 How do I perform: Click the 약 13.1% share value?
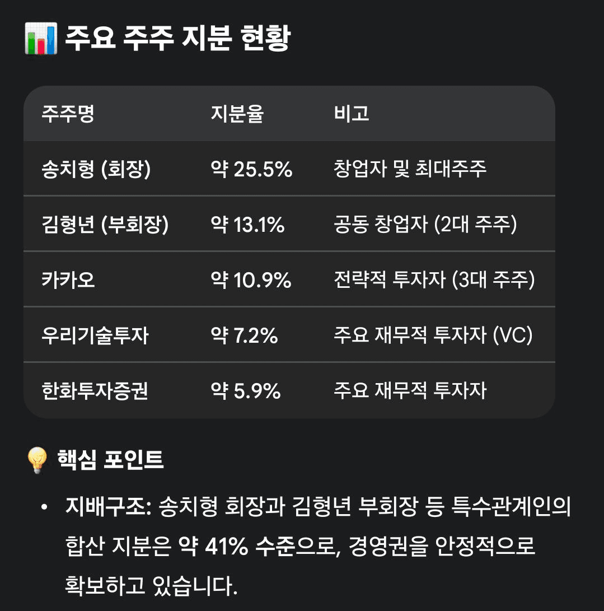click(x=247, y=225)
